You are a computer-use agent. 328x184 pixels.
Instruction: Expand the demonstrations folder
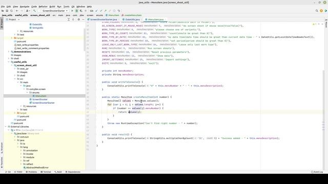9,52
